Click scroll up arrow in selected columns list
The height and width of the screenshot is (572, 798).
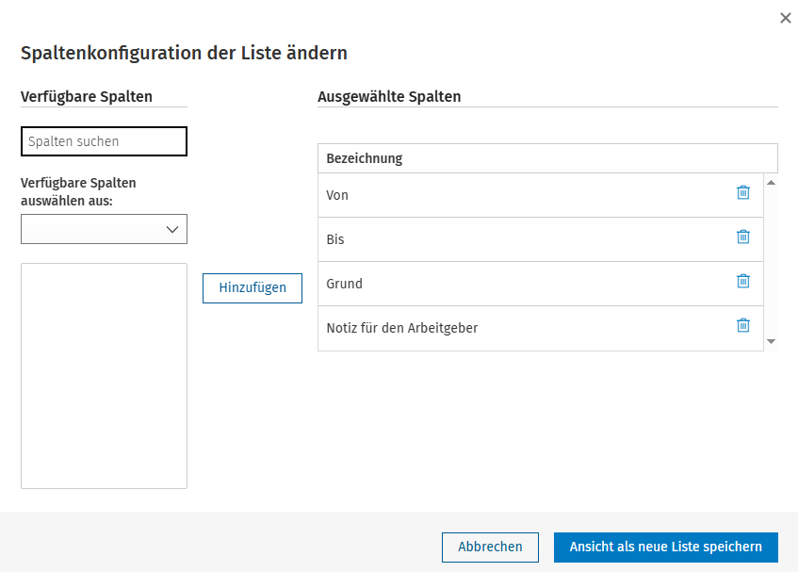(771, 183)
